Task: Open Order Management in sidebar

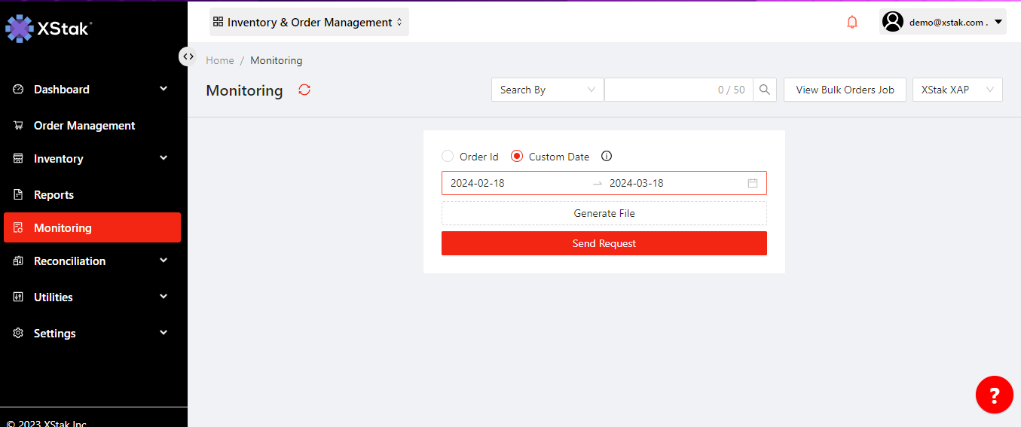Action: click(x=84, y=126)
